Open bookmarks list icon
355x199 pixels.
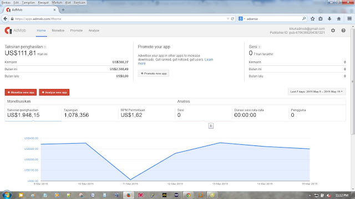tap(321, 19)
